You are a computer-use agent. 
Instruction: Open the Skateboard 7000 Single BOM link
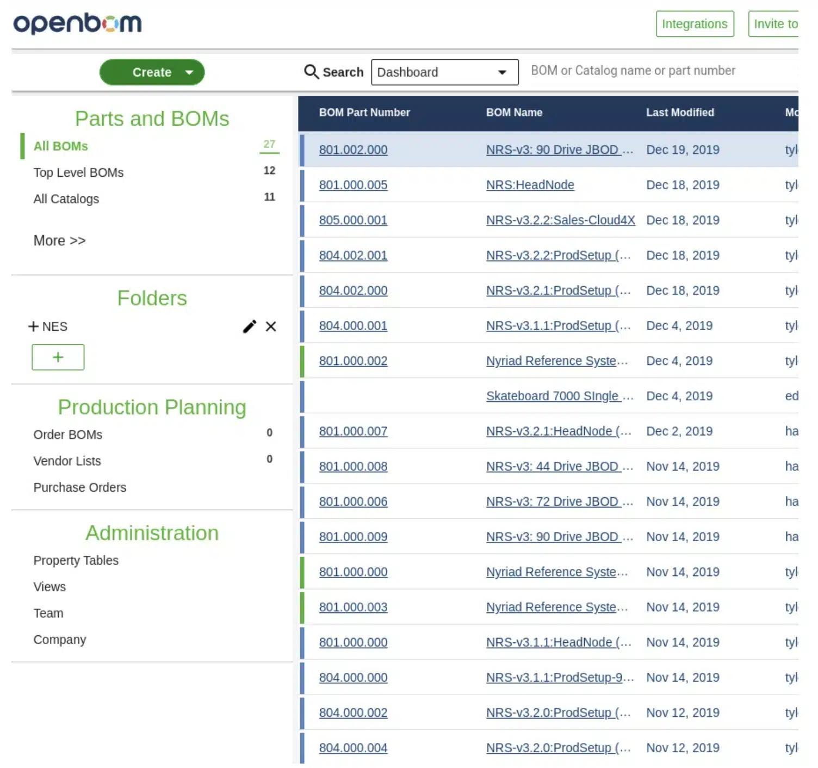(x=560, y=396)
